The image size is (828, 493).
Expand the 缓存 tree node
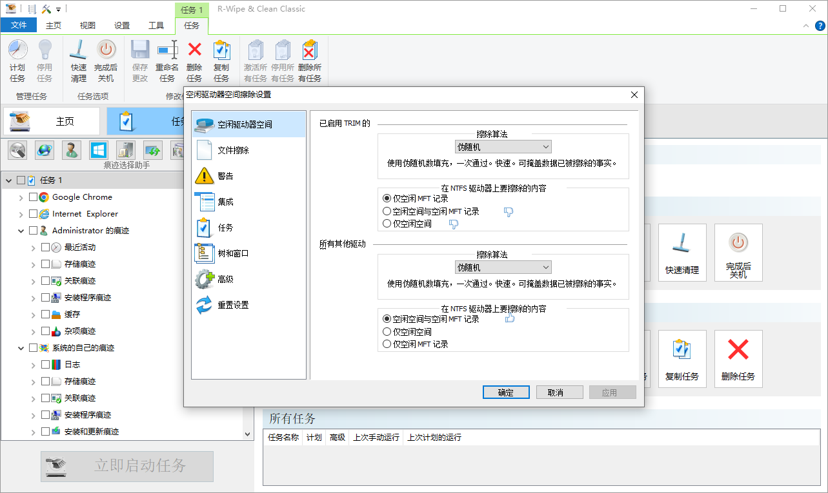(x=34, y=314)
